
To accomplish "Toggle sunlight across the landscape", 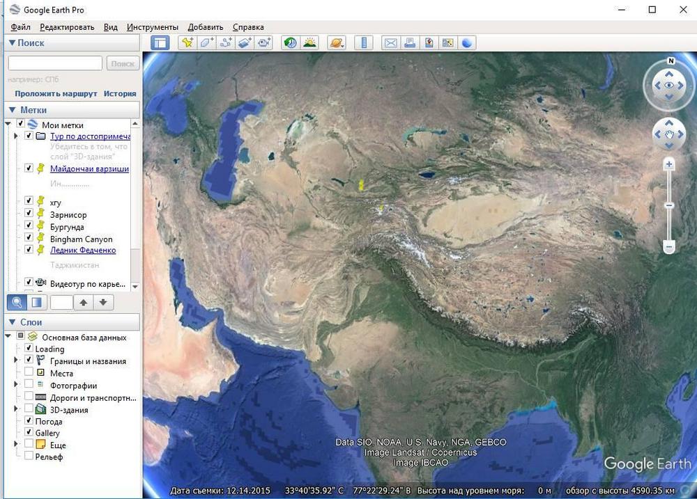I will coord(309,42).
